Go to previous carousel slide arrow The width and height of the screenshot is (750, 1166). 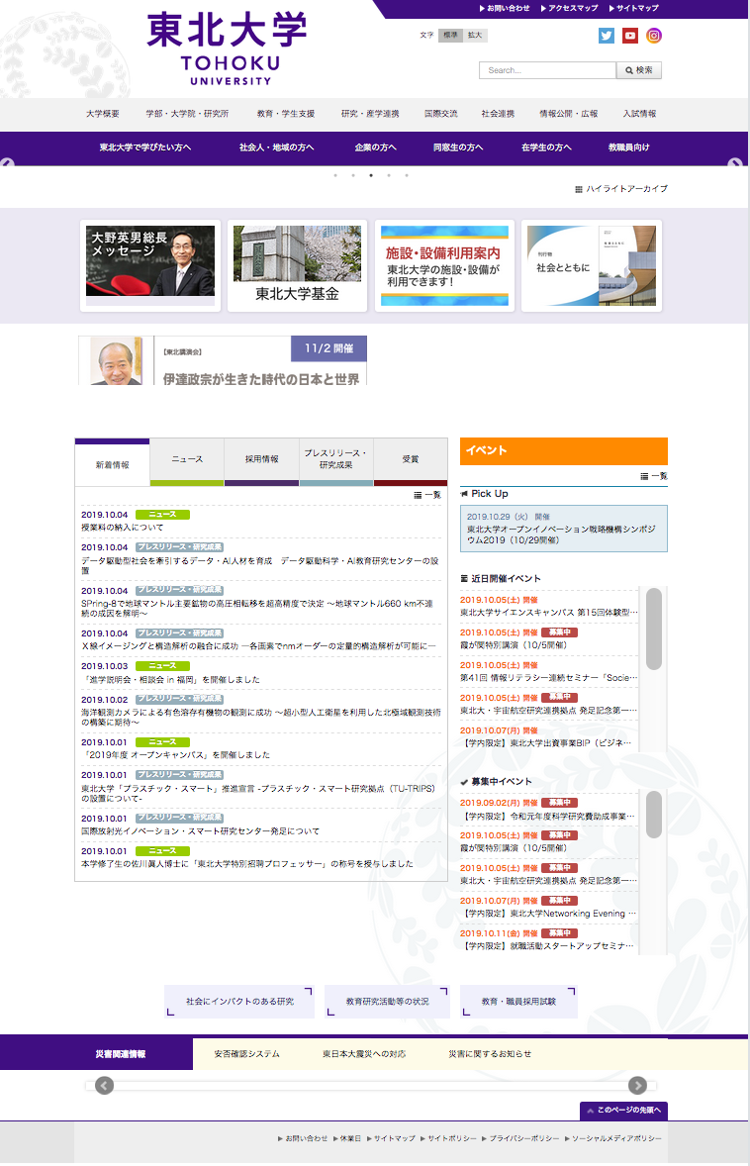point(8,163)
